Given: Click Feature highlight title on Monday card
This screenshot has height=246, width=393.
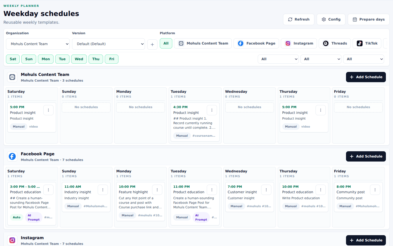Looking at the screenshot, I should click(x=133, y=192).
